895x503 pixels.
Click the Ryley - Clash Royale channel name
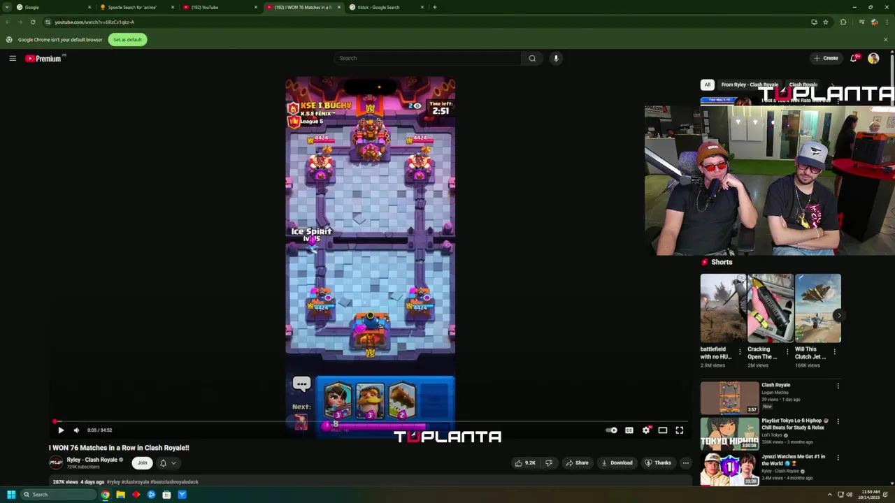(x=92, y=460)
